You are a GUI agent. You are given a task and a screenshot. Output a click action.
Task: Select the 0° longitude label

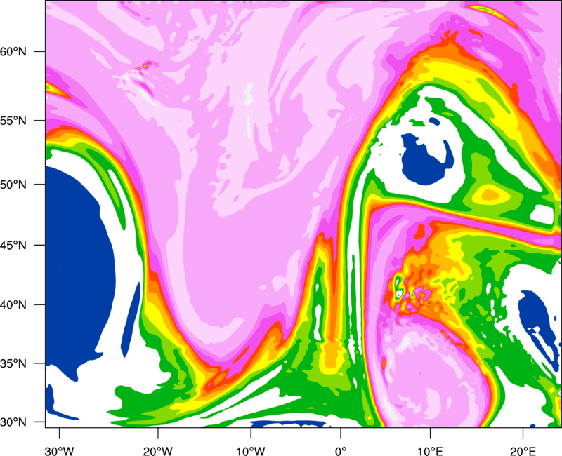[341, 451]
